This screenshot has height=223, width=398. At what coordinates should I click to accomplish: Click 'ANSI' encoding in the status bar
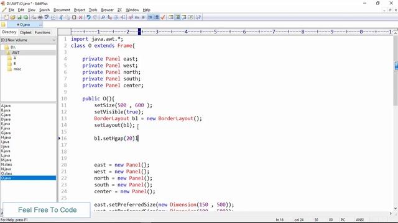coord(359,220)
